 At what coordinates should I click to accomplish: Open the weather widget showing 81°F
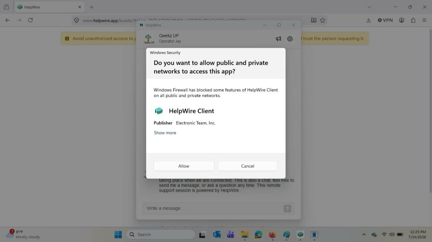pyautogui.click(x=23, y=234)
